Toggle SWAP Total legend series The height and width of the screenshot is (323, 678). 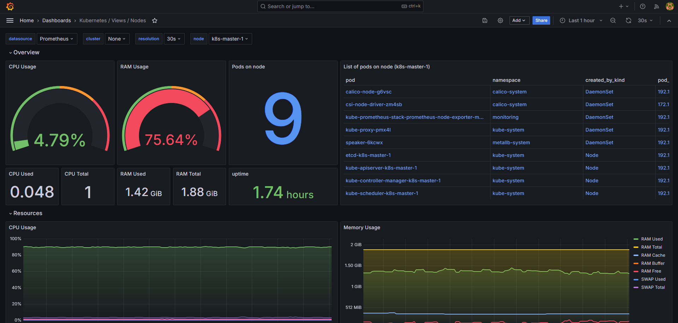653,287
